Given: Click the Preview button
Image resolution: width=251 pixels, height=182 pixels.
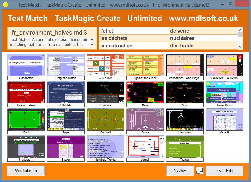Looking at the screenshot, I should coord(180,171).
